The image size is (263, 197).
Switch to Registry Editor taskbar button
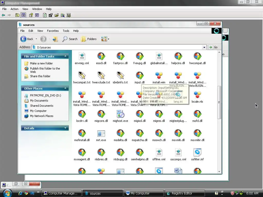[x=185, y=193]
